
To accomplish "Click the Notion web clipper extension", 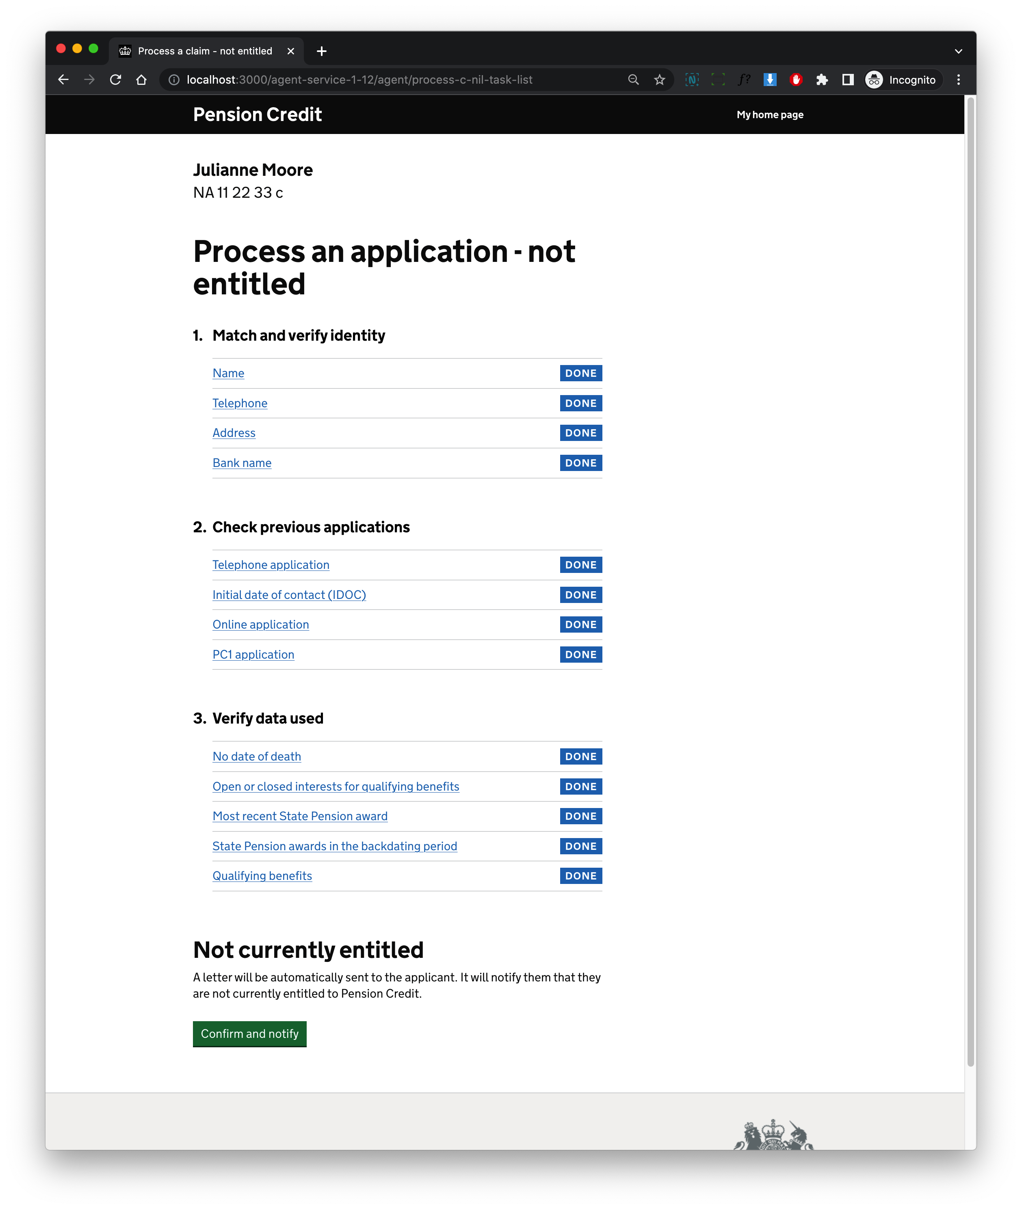I will coord(692,80).
